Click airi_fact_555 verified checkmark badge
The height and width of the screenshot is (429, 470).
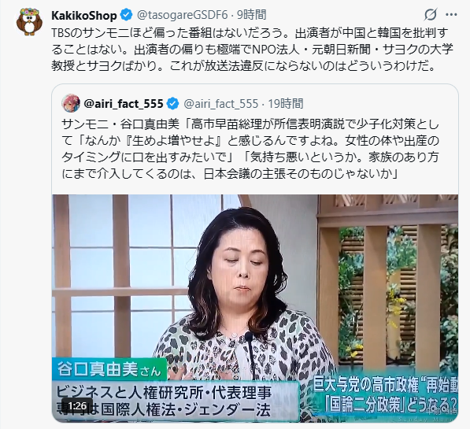[172, 103]
